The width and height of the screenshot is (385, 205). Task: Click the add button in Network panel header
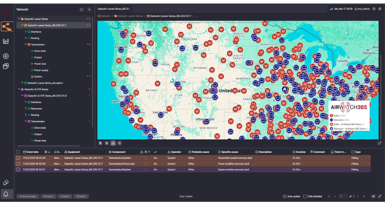[x=89, y=9]
